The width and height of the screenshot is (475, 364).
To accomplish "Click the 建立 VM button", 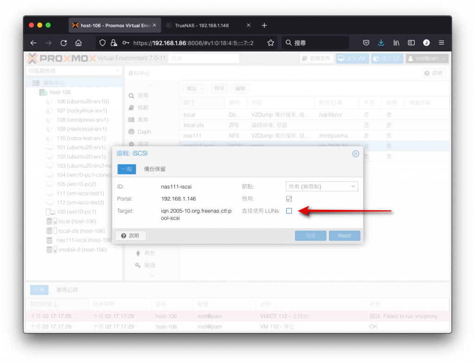I will coord(352,58).
